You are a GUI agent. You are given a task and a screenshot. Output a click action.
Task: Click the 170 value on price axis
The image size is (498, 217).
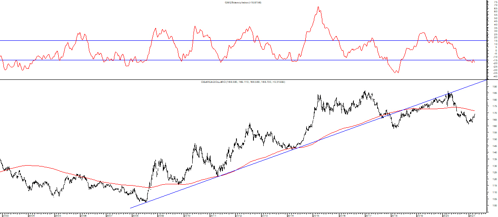494,113
